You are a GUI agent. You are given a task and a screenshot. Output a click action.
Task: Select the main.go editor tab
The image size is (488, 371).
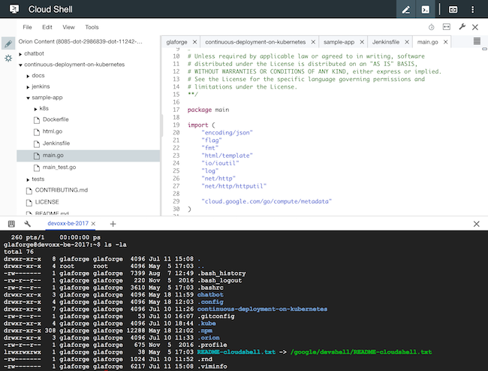pyautogui.click(x=427, y=42)
